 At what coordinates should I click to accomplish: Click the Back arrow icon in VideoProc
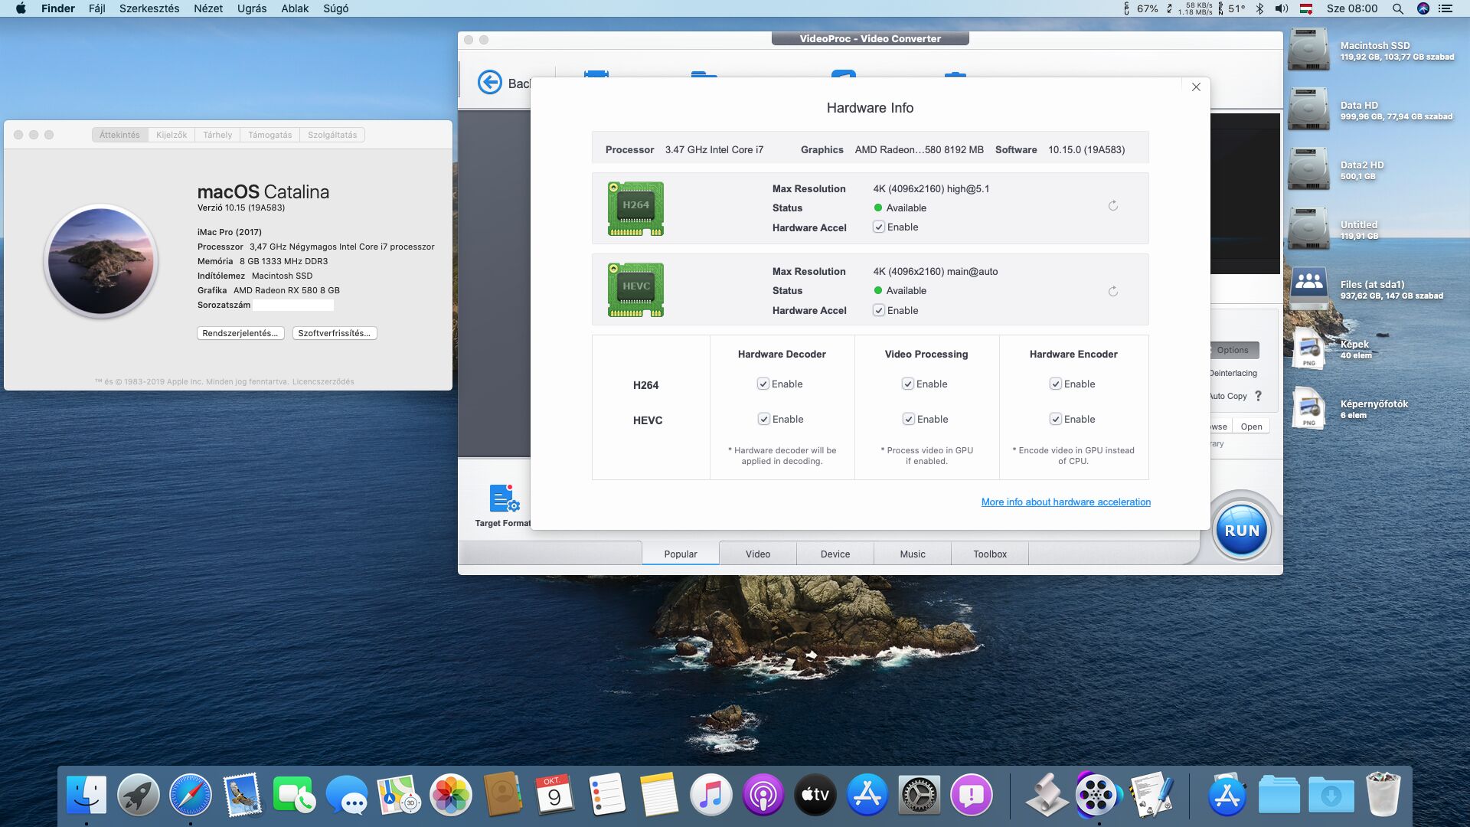coord(490,82)
